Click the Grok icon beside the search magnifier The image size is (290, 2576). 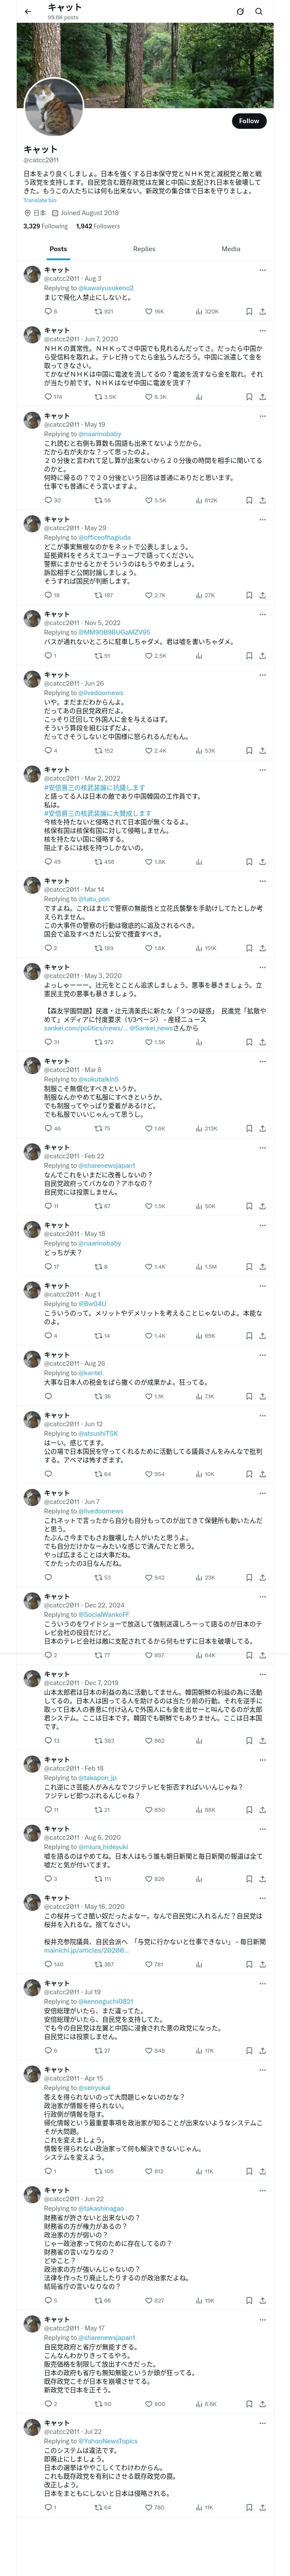240,11
